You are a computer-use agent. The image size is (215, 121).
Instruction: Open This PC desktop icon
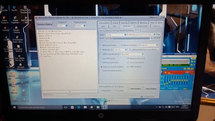click(x=14, y=8)
